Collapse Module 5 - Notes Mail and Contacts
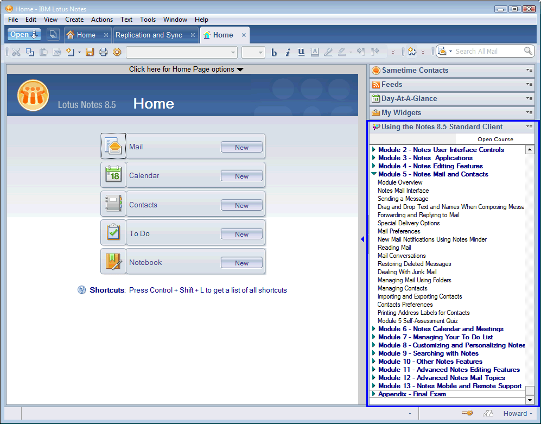 (374, 174)
